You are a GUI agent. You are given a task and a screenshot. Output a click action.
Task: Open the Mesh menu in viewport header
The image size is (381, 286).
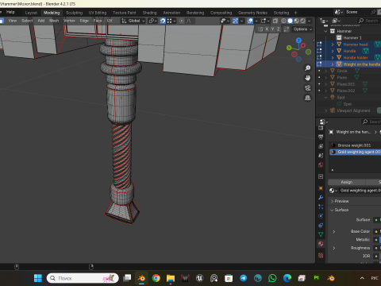[x=54, y=21]
